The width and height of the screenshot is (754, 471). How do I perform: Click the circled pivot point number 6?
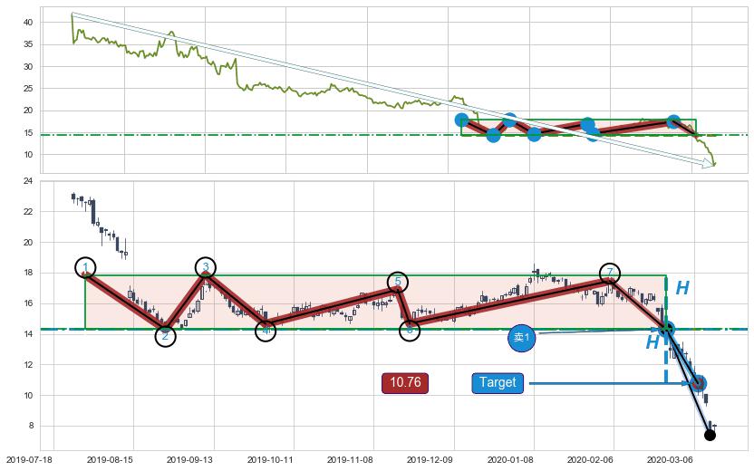pos(410,331)
